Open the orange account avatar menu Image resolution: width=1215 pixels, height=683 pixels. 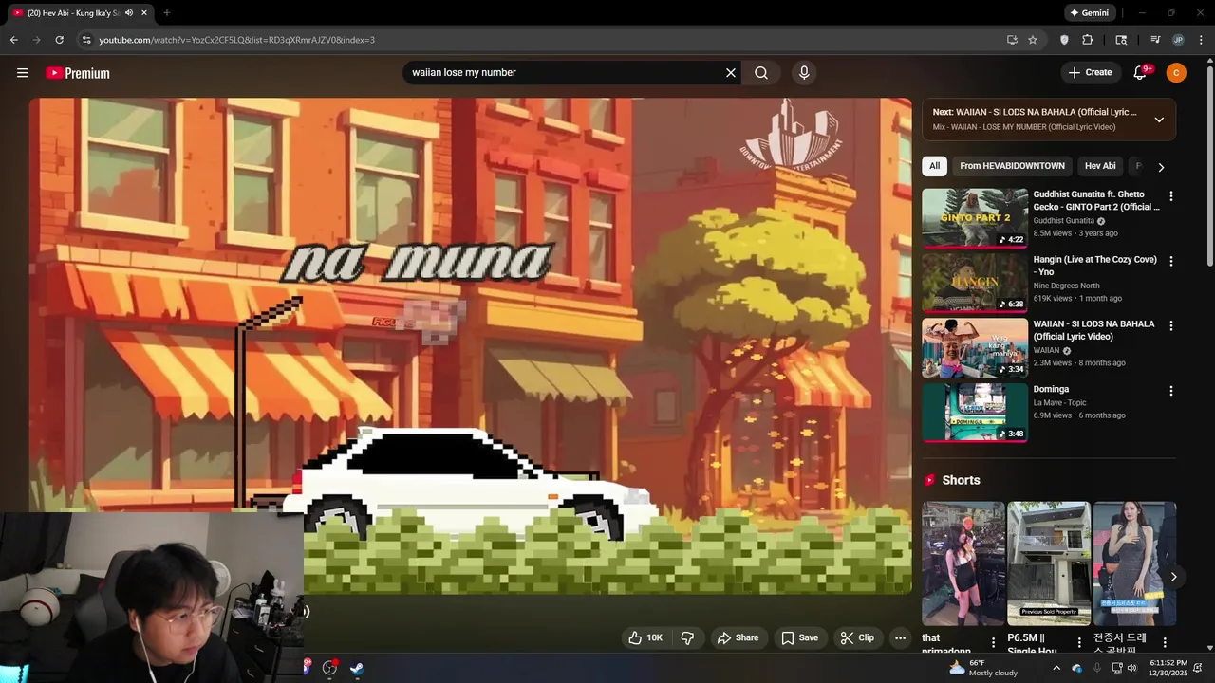pyautogui.click(x=1176, y=73)
